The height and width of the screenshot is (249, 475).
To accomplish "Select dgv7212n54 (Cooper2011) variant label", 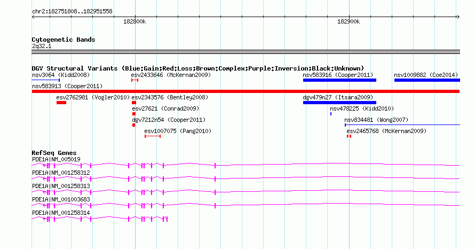I will (x=169, y=120).
